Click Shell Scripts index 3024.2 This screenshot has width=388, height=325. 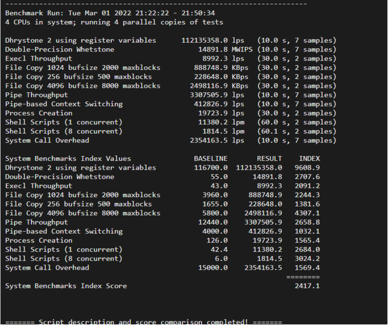coord(307,259)
